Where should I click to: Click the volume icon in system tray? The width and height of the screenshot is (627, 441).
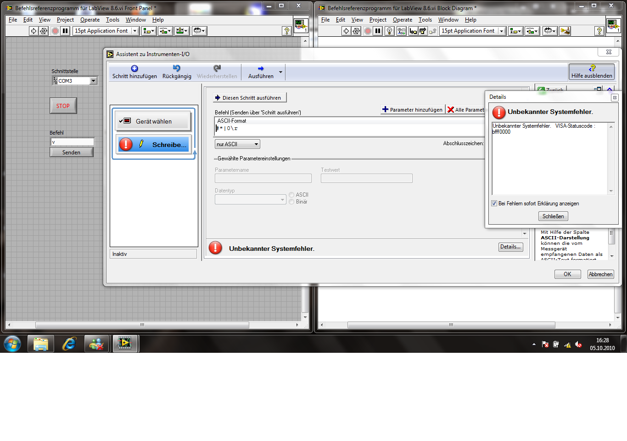578,345
